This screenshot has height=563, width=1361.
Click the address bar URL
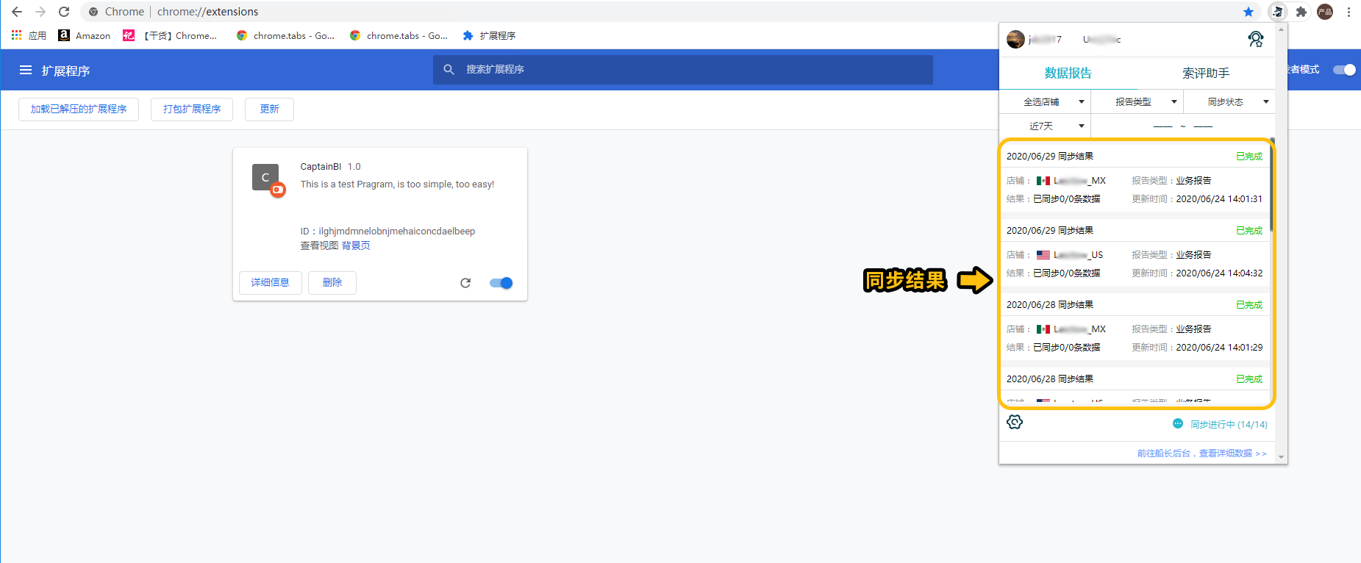coord(207,12)
